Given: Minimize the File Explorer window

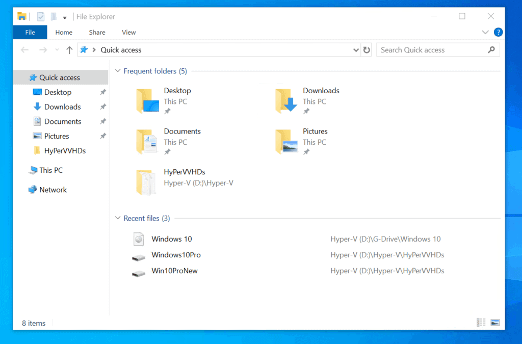Looking at the screenshot, I should coord(434,16).
